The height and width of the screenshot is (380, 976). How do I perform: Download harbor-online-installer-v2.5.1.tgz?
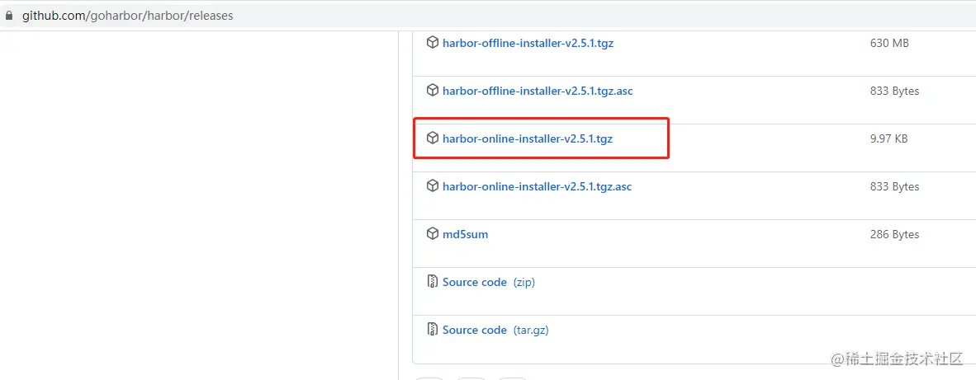tap(527, 138)
